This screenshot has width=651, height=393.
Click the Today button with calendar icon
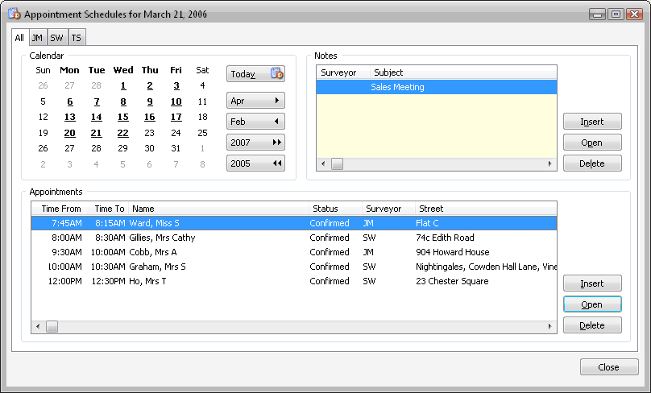click(x=255, y=74)
